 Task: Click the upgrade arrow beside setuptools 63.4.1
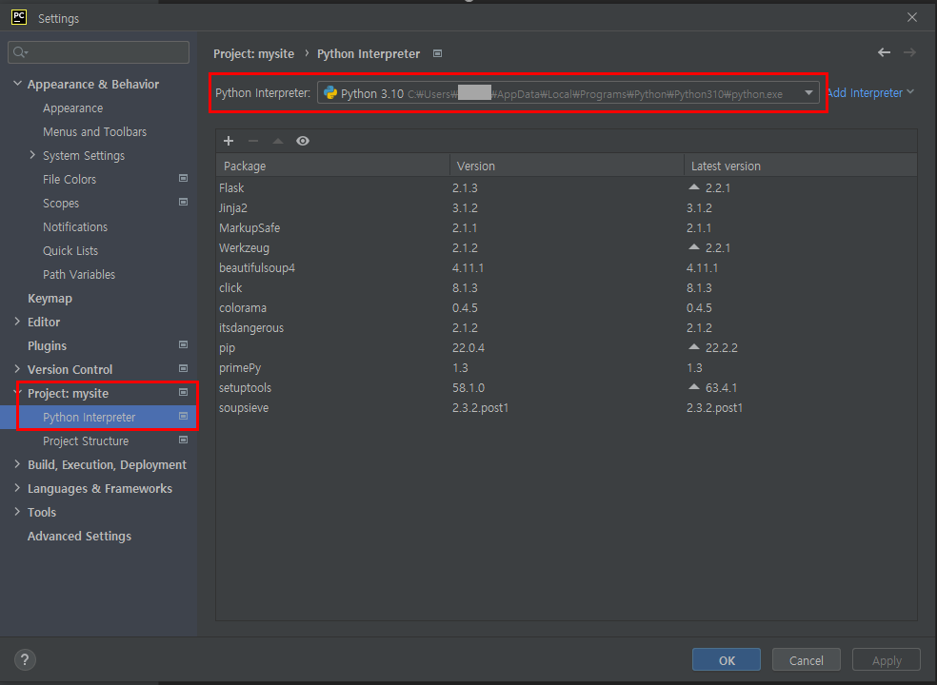coord(694,386)
